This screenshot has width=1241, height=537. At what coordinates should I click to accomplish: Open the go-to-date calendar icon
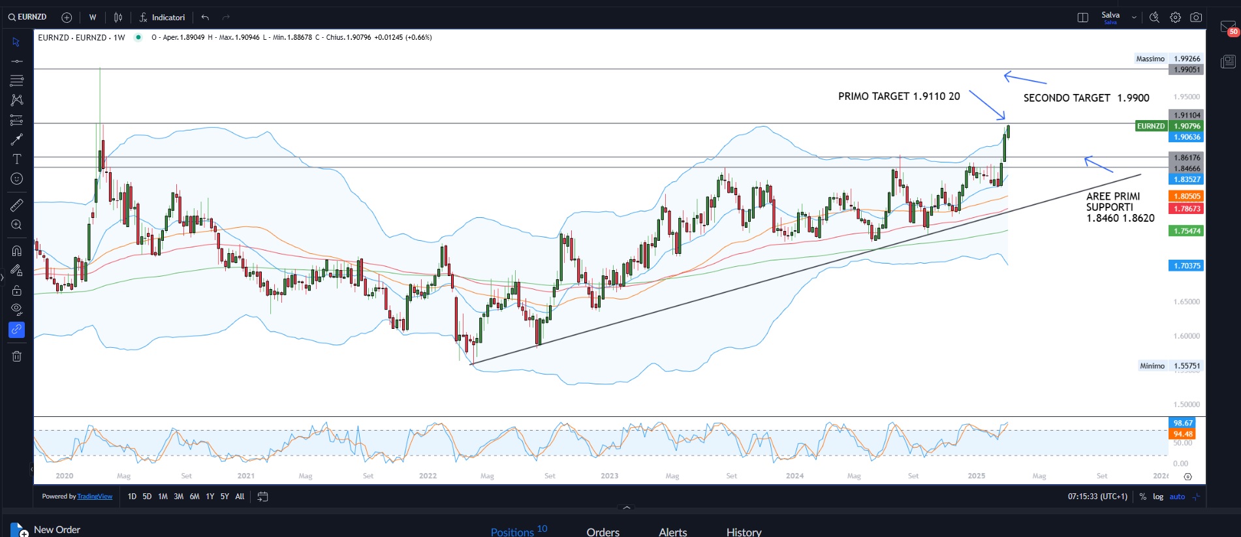coord(262,497)
